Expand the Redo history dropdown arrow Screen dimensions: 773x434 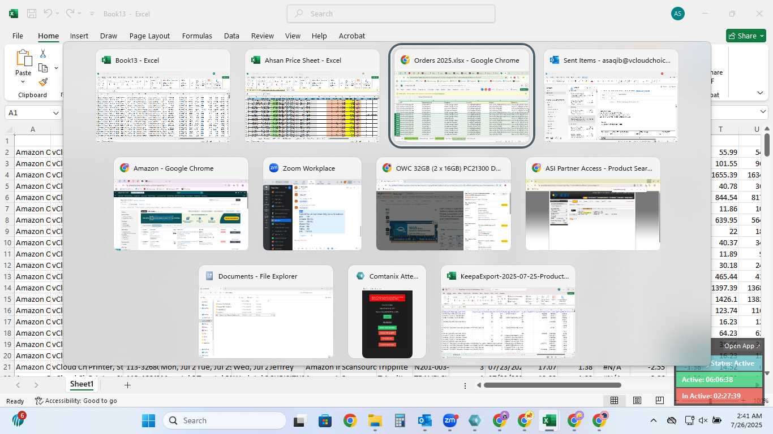[x=79, y=14]
